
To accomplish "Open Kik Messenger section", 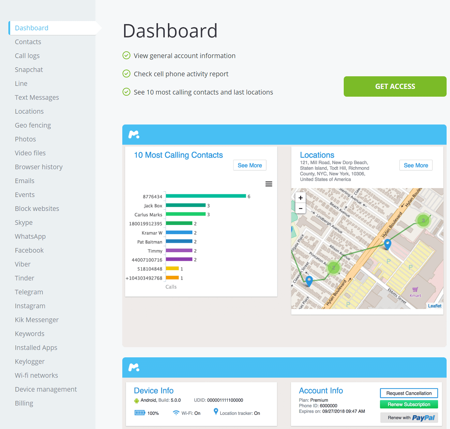I will 37,319.
